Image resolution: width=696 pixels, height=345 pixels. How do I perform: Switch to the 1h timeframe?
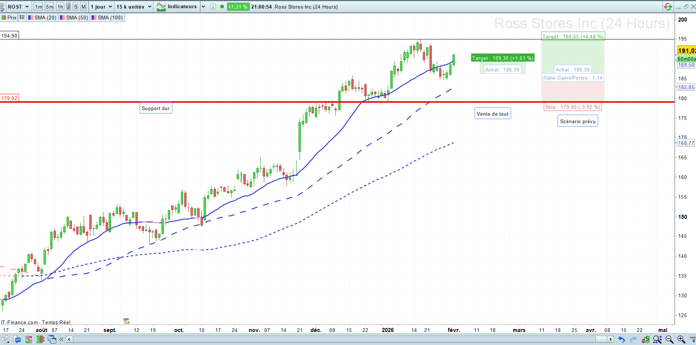[60, 7]
